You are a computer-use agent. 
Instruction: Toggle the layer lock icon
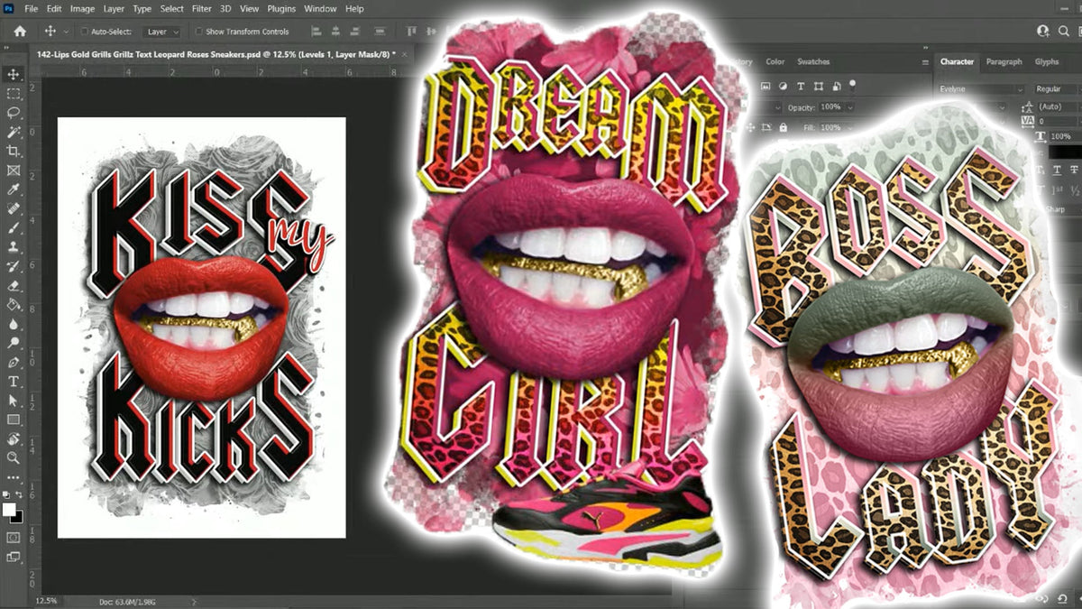pos(783,128)
